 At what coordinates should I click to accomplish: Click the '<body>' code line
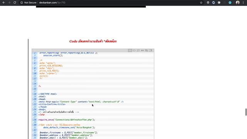click(42, 110)
